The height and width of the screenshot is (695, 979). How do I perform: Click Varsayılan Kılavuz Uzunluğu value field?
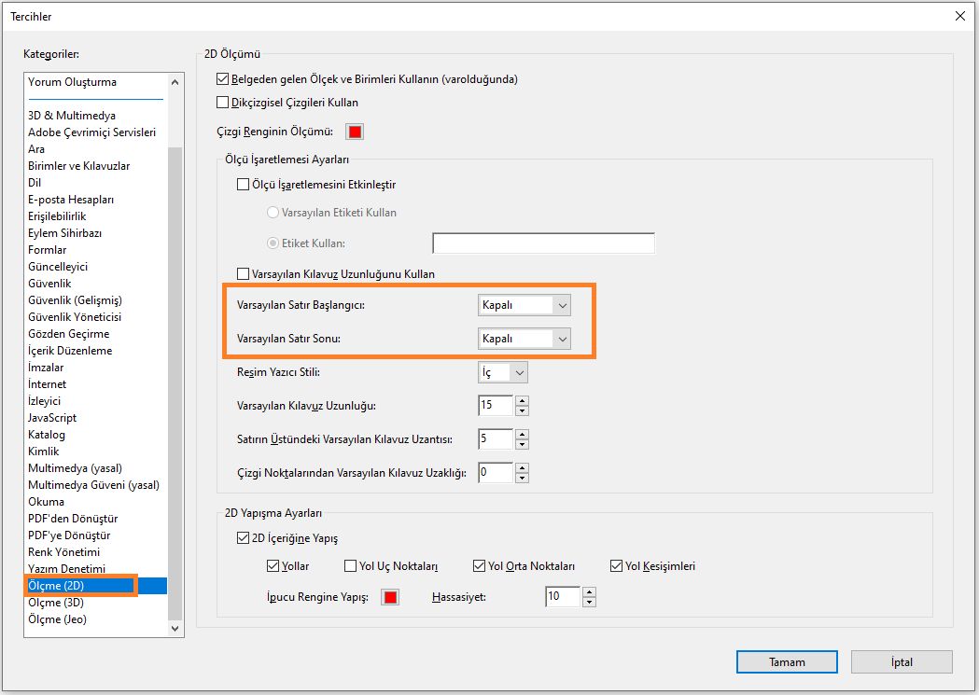click(x=496, y=406)
